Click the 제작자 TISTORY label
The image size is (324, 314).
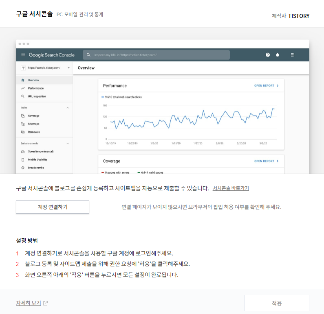click(x=291, y=16)
